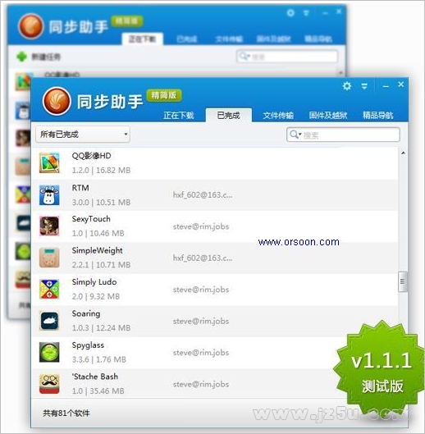Click version text 2.0 | 9.32 MB
This screenshot has height=434, width=425.
pos(96,296)
